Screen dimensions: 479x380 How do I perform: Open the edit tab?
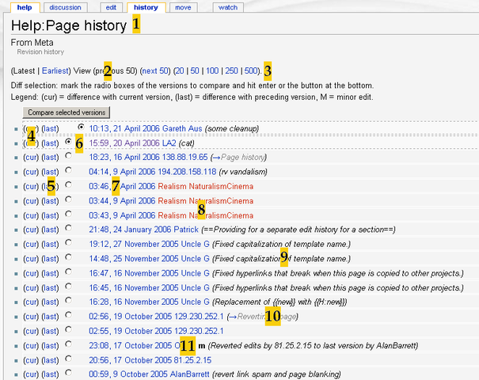click(111, 7)
